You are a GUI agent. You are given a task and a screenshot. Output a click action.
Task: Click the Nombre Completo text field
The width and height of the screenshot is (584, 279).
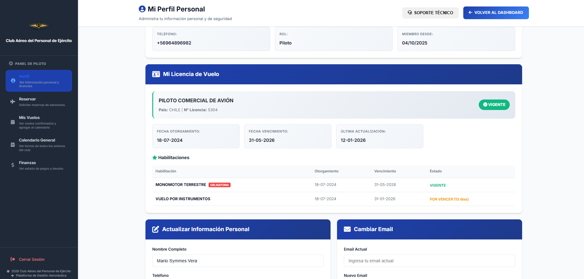pos(238,261)
